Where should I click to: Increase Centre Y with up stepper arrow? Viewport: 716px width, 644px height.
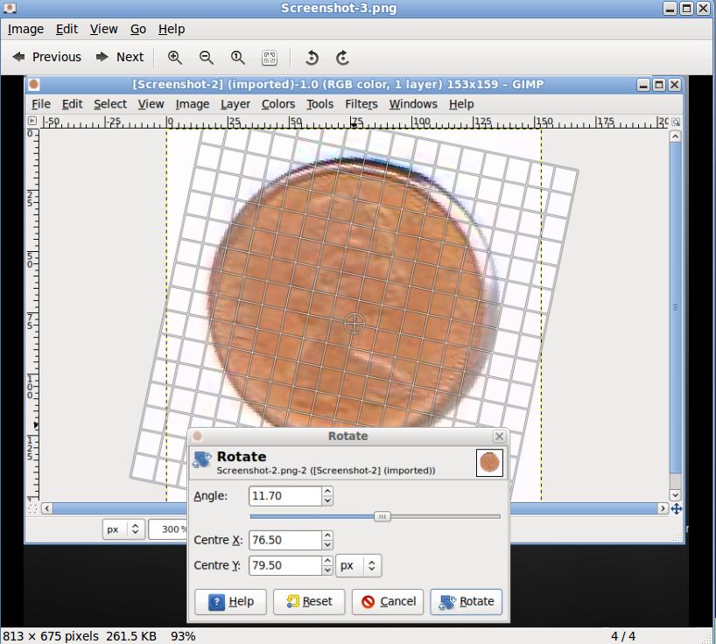tap(327, 561)
